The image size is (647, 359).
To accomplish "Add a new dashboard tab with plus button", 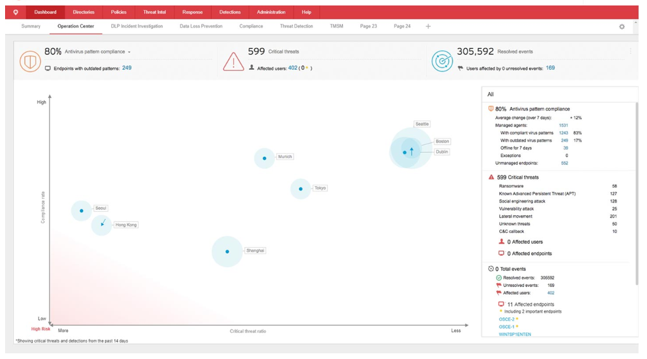I will (428, 26).
